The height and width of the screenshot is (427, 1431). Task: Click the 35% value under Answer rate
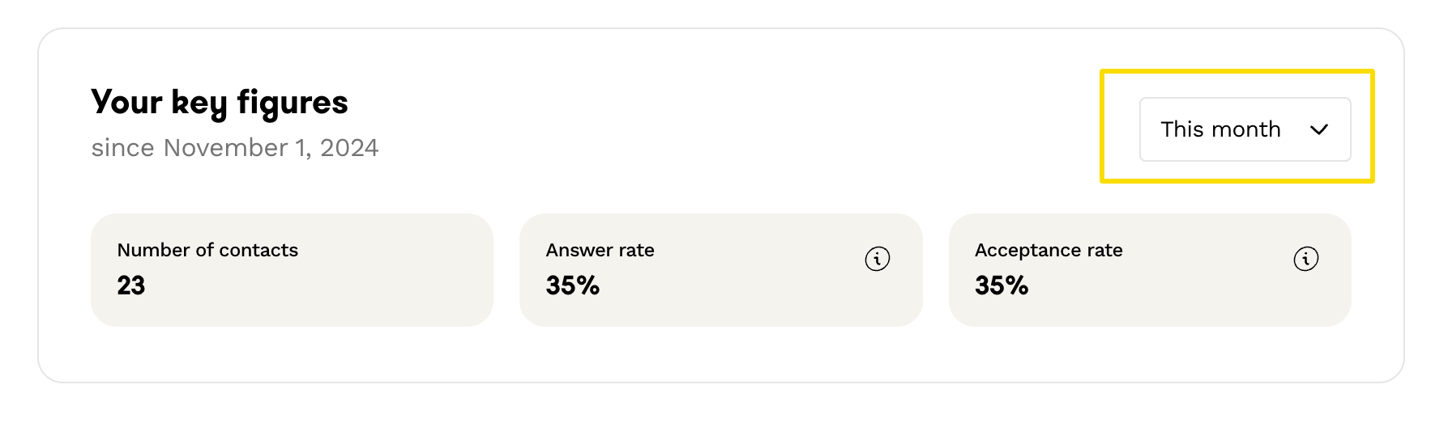click(x=572, y=285)
